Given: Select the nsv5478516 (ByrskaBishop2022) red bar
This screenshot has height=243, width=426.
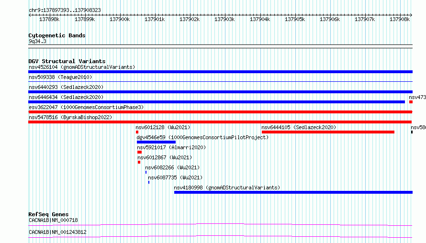Looking at the screenshot, I should 220,122.
